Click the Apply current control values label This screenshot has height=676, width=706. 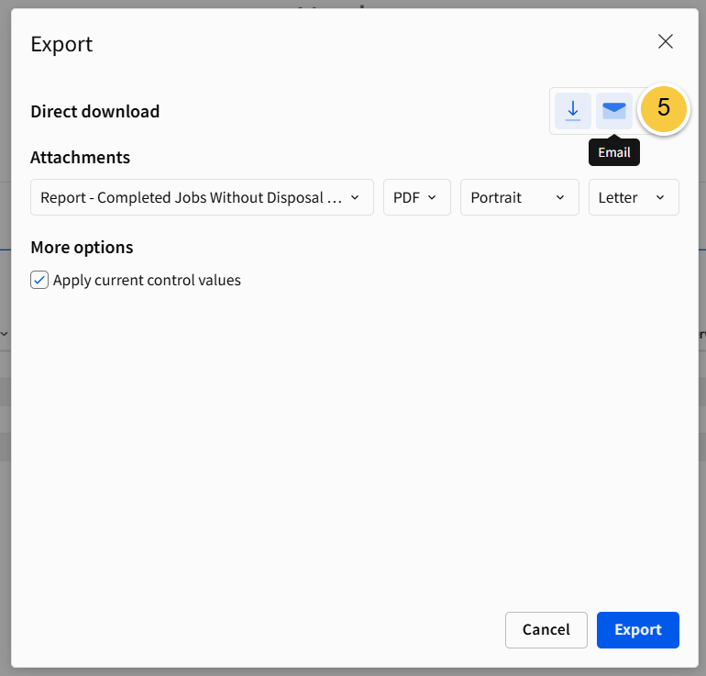click(147, 280)
